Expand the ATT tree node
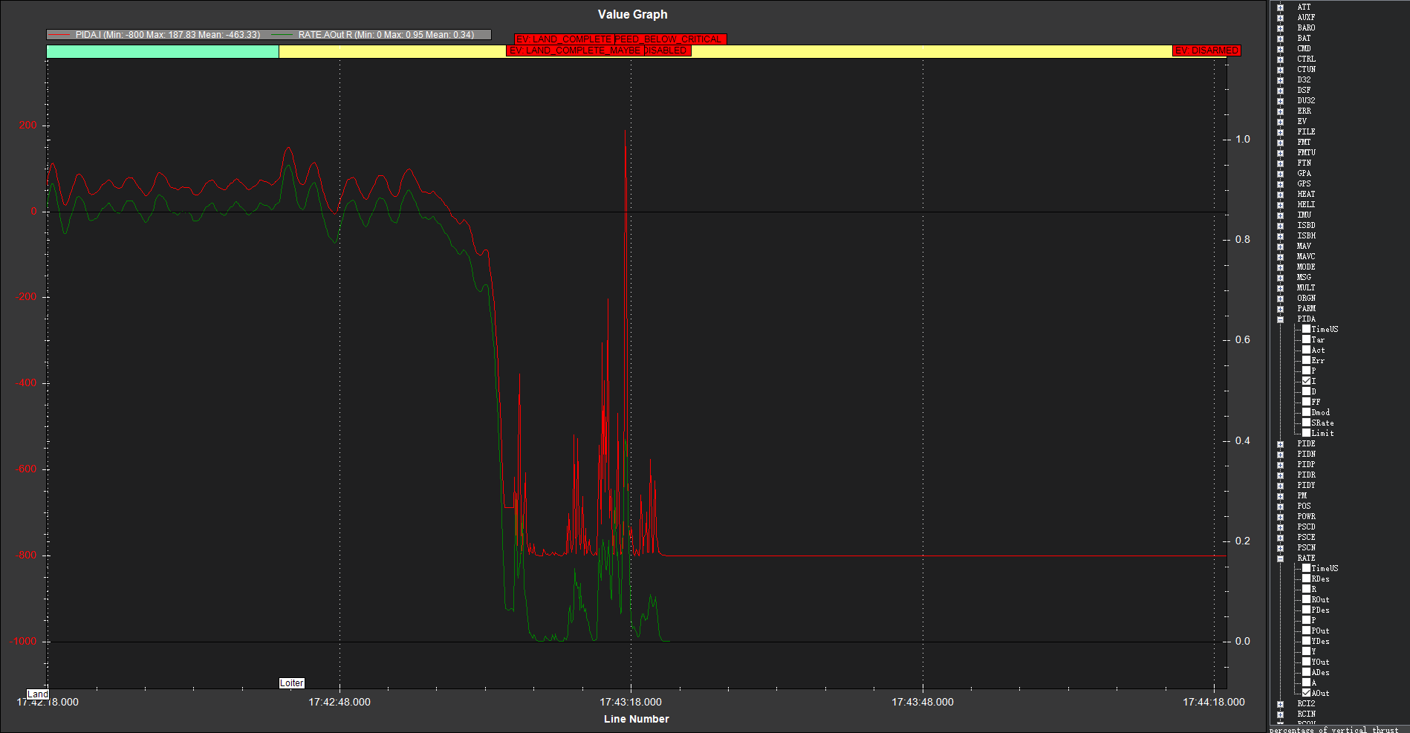1410x733 pixels. [x=1280, y=7]
